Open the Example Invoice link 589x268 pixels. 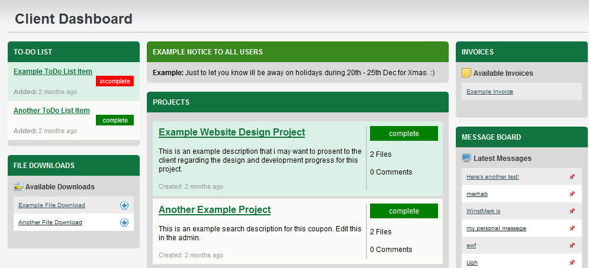coord(490,92)
